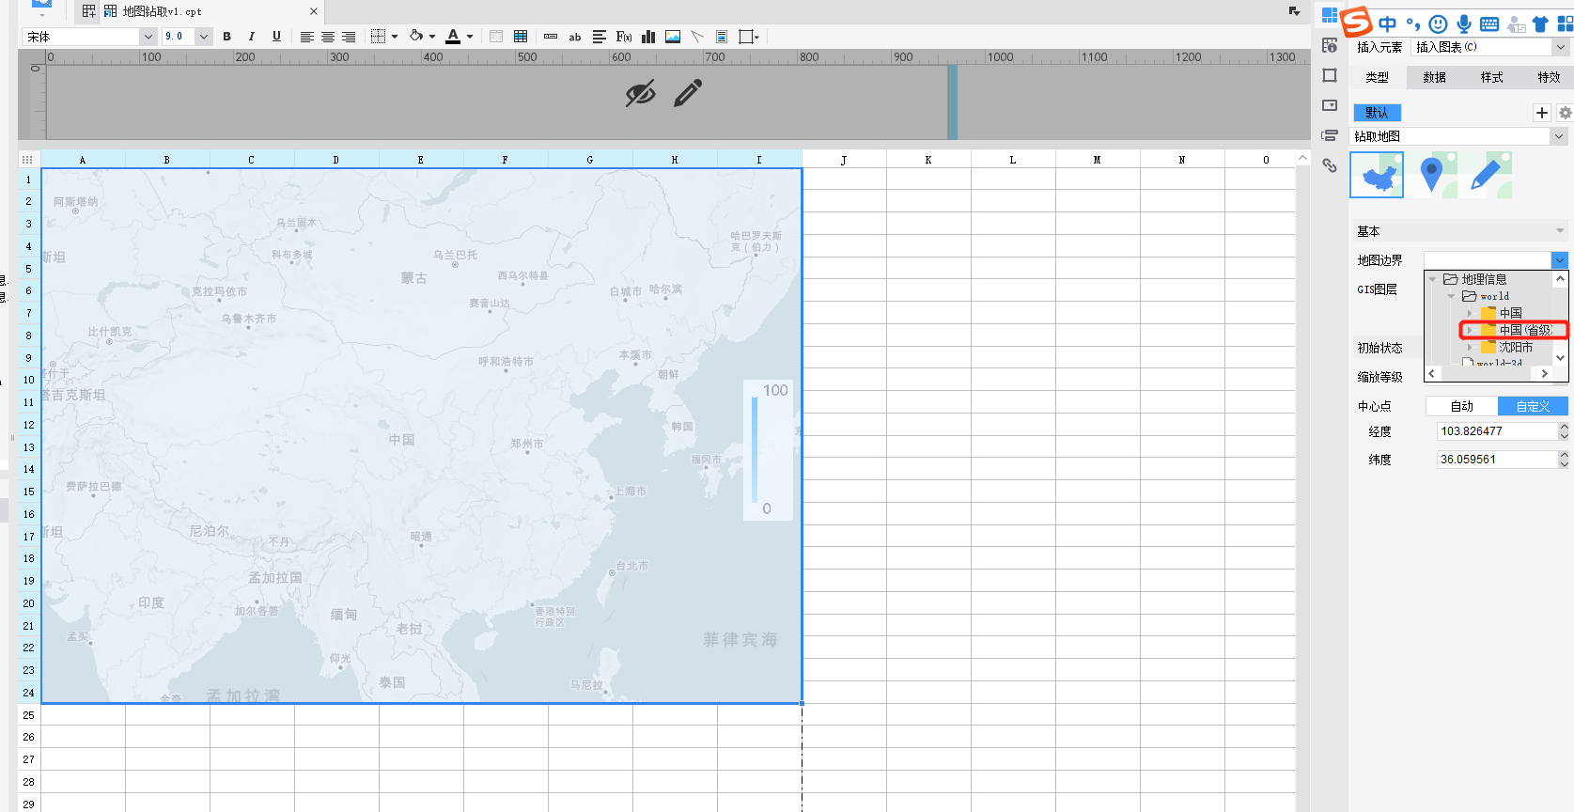Insert chart using bar chart icon
1574x812 pixels.
click(x=648, y=37)
